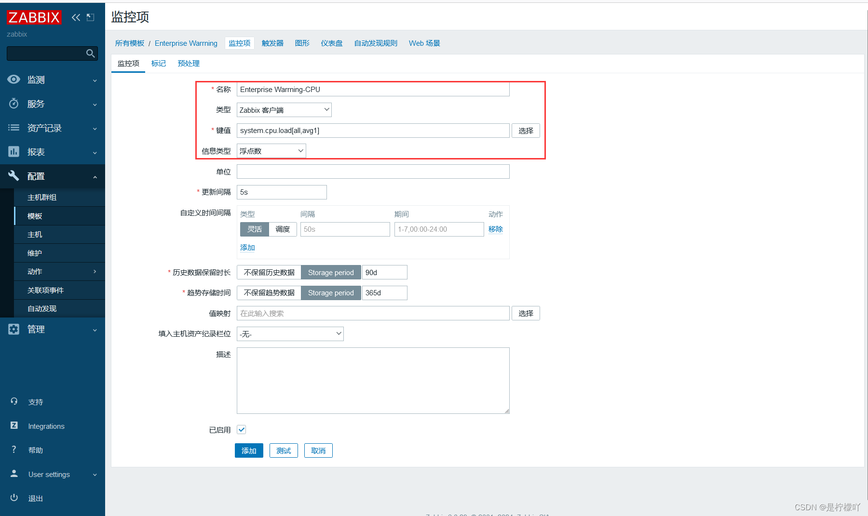Open the 信息类型 dropdown 浮点数

point(271,151)
